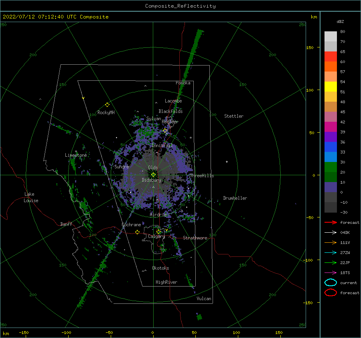Image resolution: width=361 pixels, height=338 pixels.
Task: Pick the yellow 51-54 dBZ legend swatch
Action: tap(331, 86)
